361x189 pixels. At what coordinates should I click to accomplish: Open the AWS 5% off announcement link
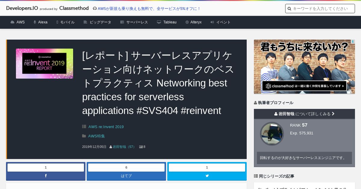149,9
